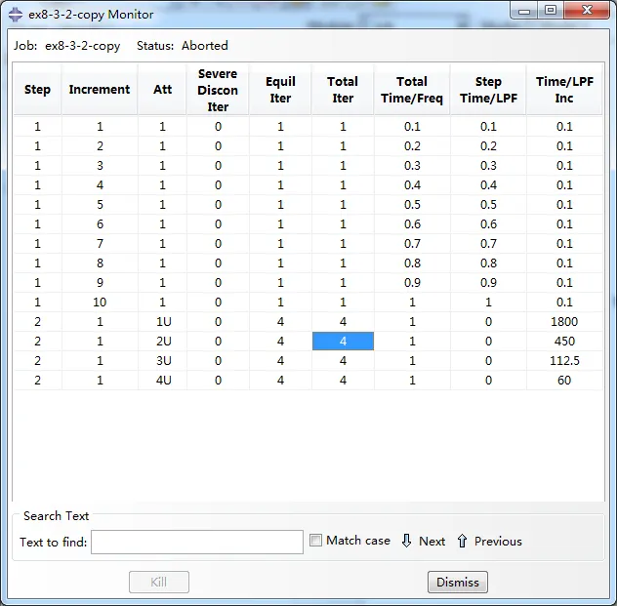Click the 1800 time increment value

coord(564,322)
